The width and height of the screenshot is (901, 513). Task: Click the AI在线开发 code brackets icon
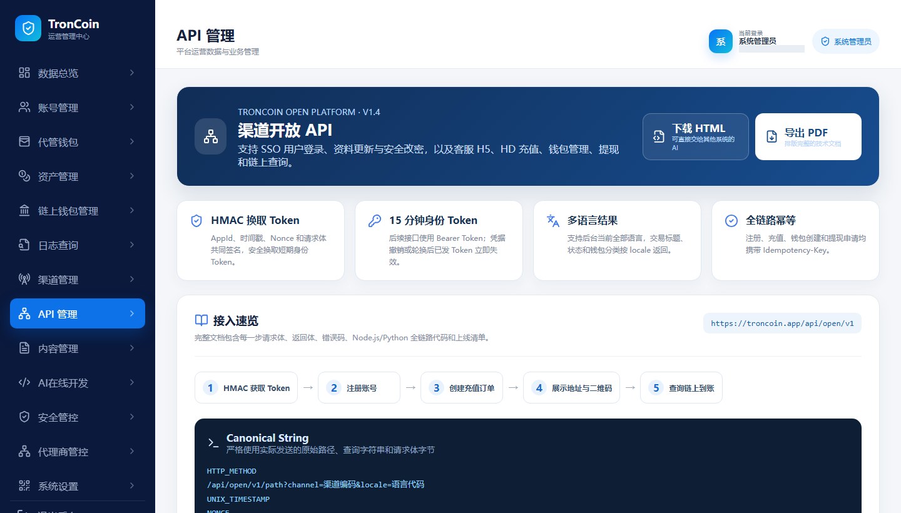tap(24, 382)
